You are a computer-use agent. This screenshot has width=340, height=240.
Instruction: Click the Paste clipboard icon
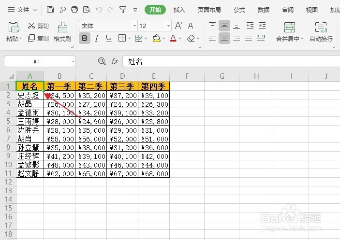coord(14,27)
